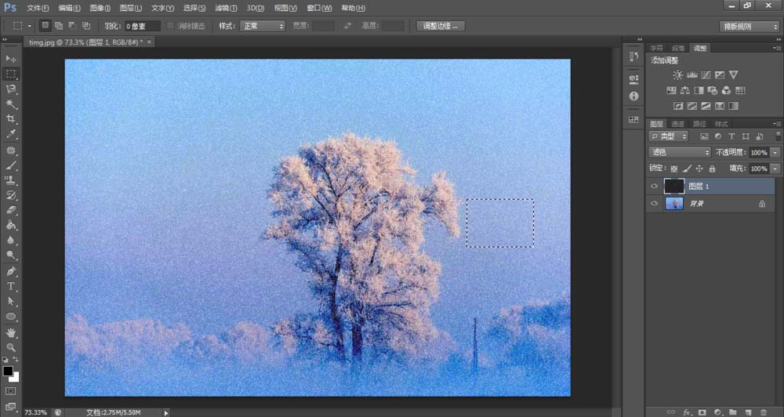This screenshot has height=417, width=784.
Task: Click the 羽化 feather input field
Action: pos(142,26)
